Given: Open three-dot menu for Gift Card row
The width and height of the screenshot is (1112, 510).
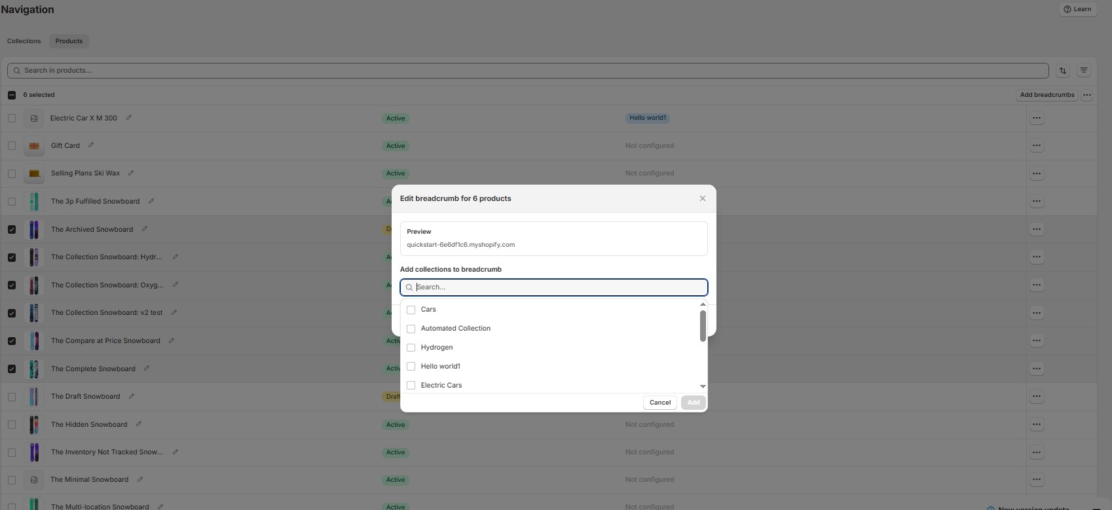Looking at the screenshot, I should [x=1037, y=146].
